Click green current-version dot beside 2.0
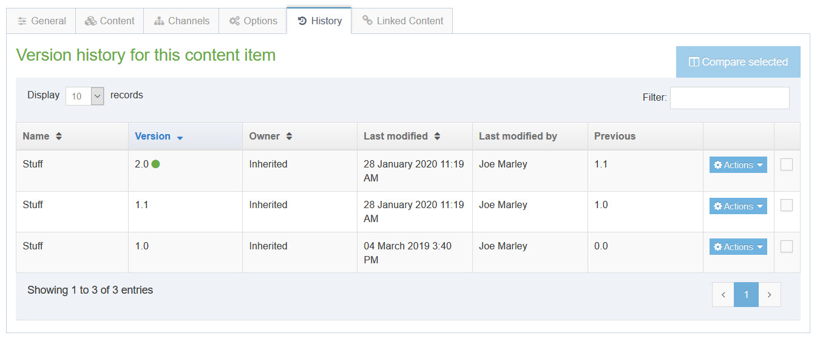The width and height of the screenshot is (820, 341). pyautogui.click(x=156, y=164)
